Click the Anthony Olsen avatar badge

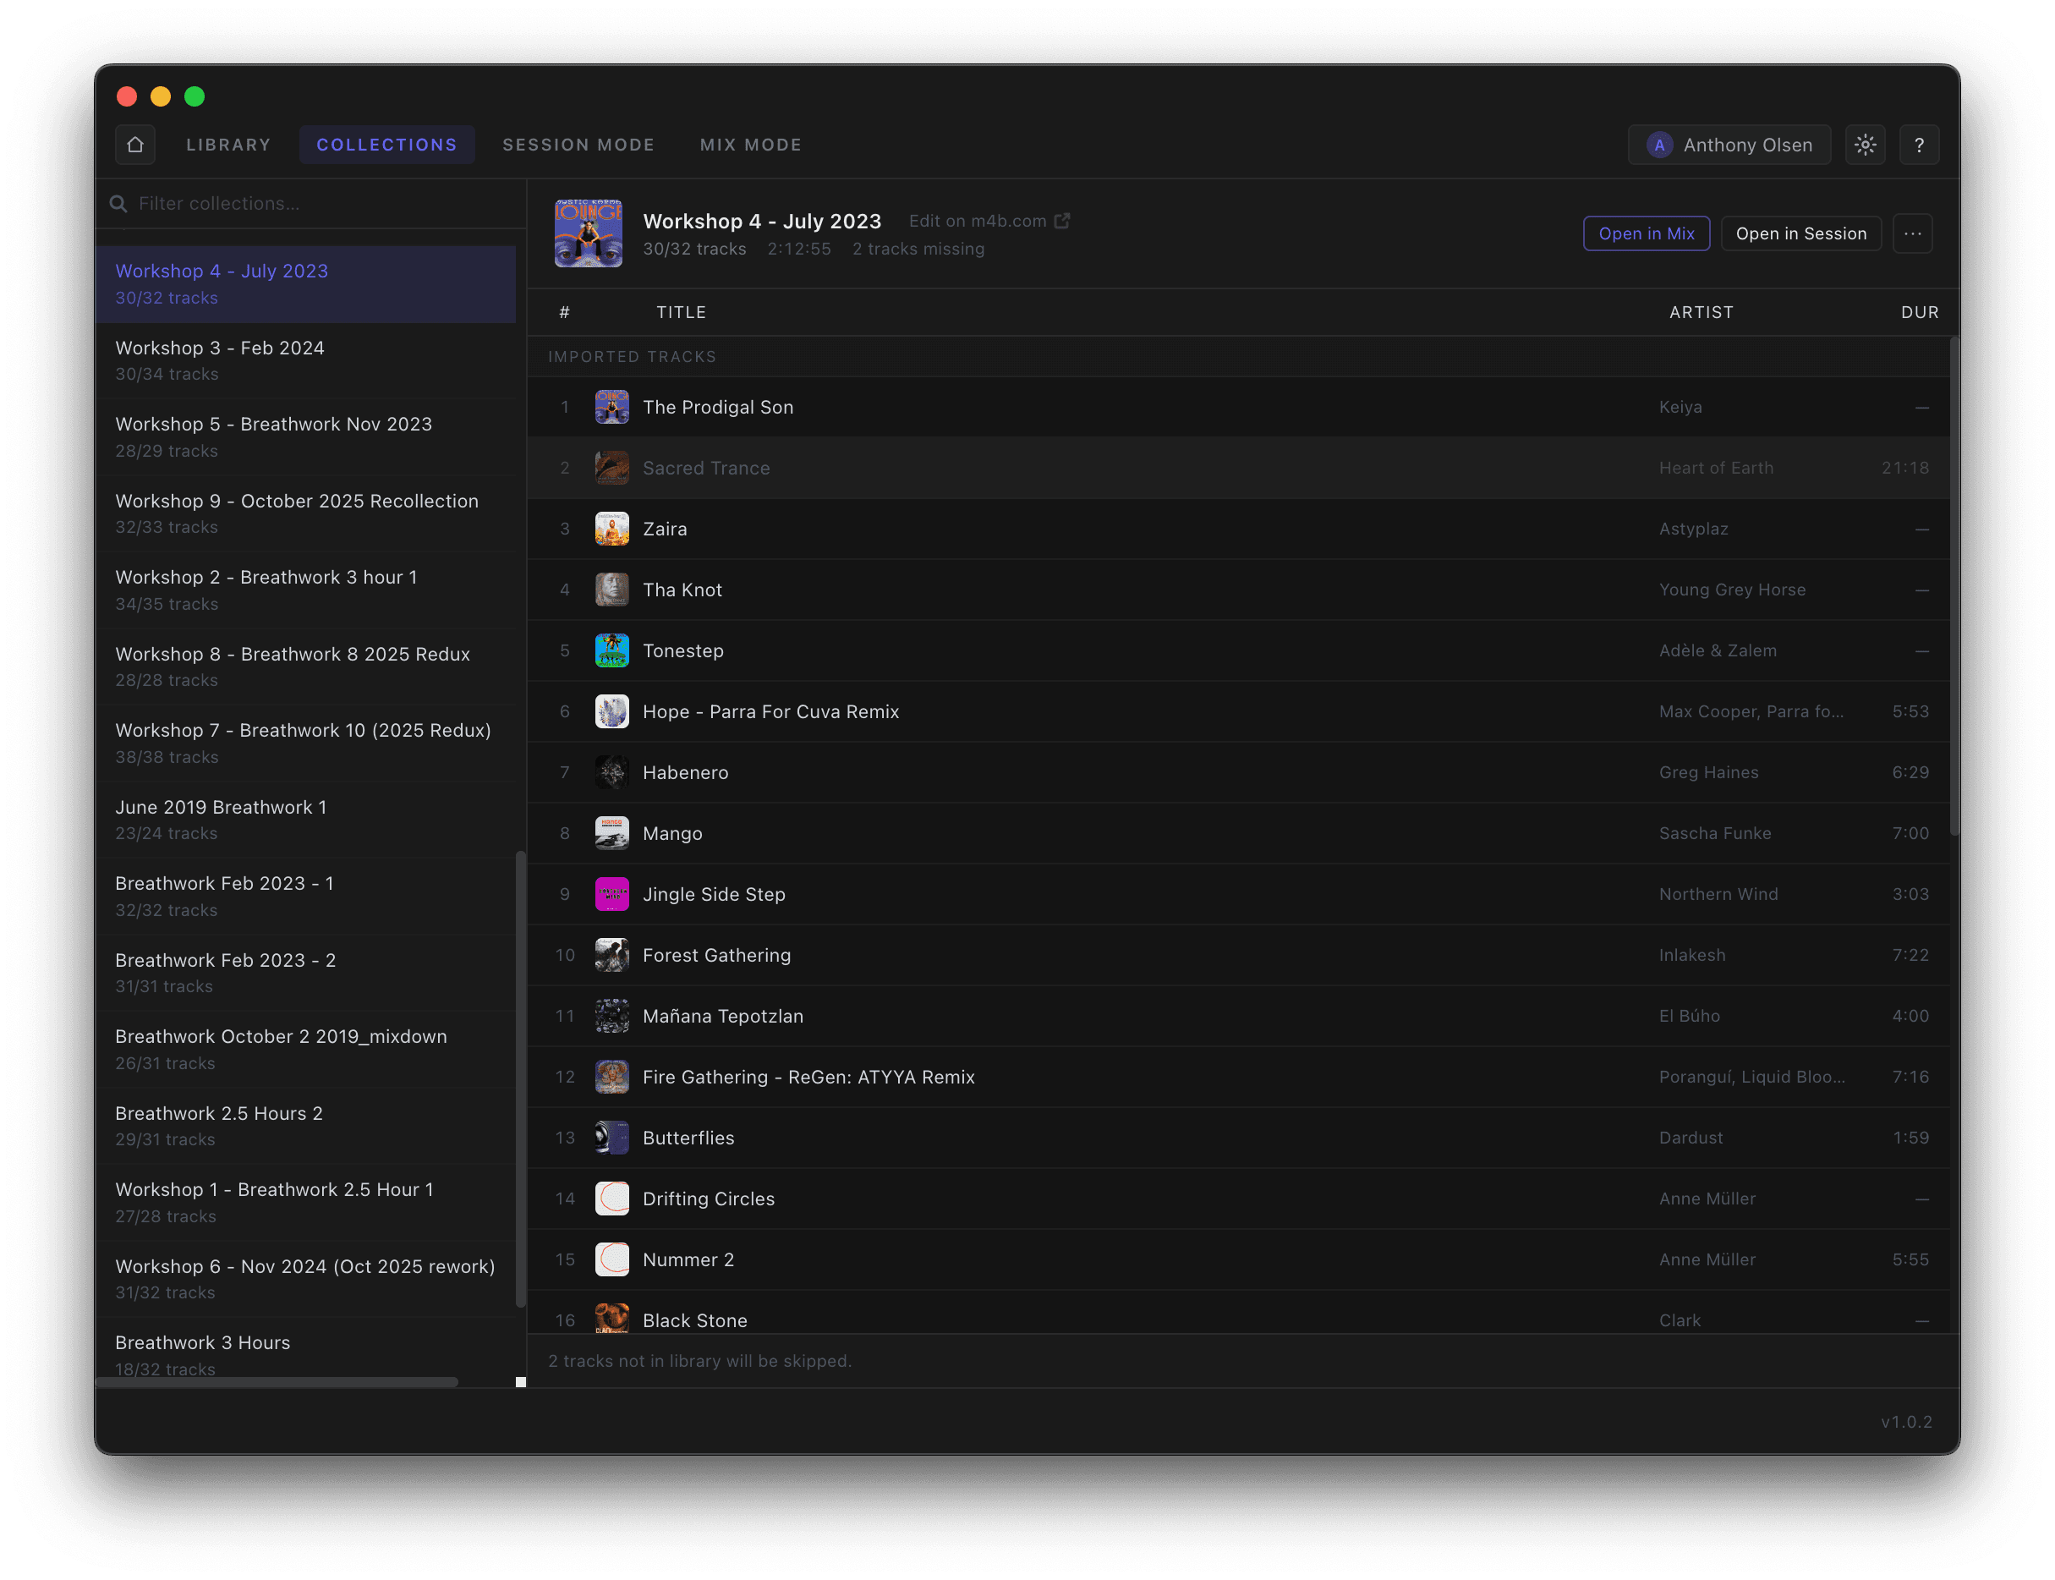coord(1659,145)
